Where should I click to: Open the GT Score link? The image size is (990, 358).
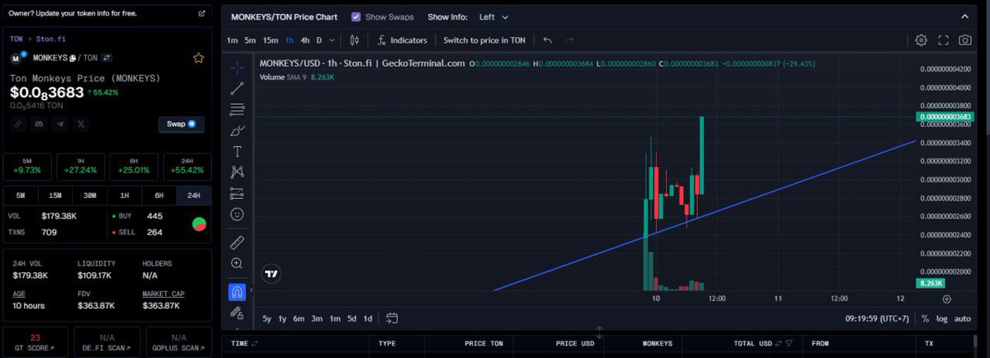point(35,342)
